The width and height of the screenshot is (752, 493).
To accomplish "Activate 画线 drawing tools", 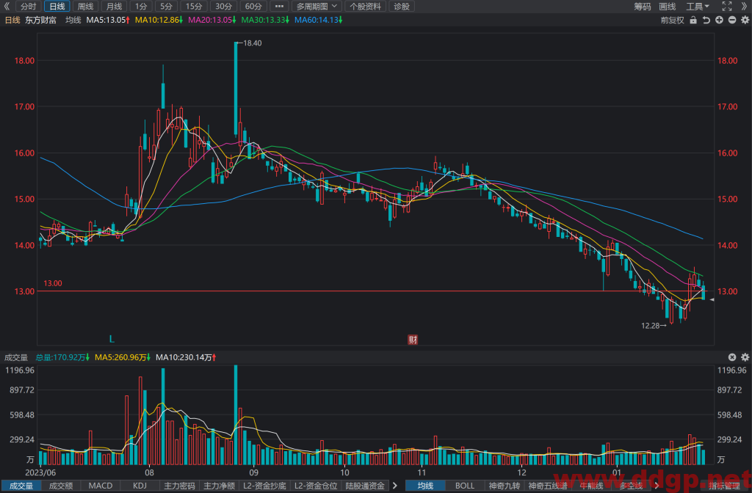I will click(667, 6).
